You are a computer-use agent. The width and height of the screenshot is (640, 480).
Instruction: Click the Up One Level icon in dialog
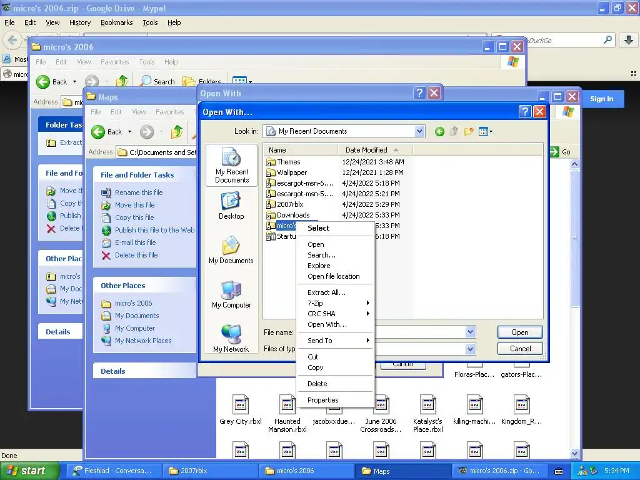click(454, 131)
